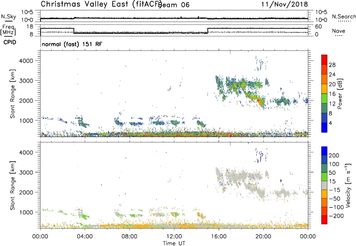The height and width of the screenshot is (246, 356).
Task: Click the 200 value on the velocity colorbar
Action: [x=334, y=155]
